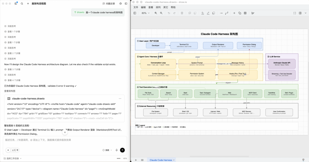Image resolution: width=309 pixels, height=162 pixels.
Task: Open the 其它 menu in draw.io
Action: pos(166,7)
